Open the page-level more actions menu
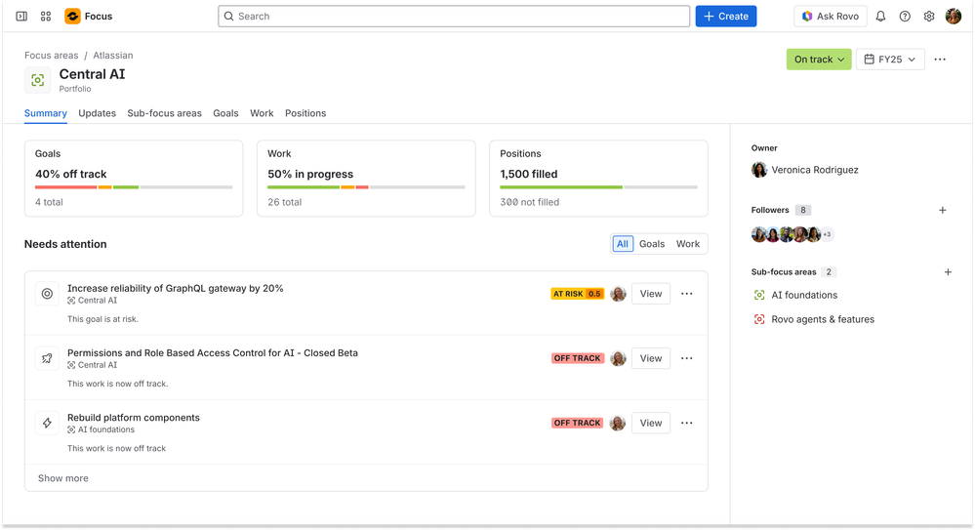The width and height of the screenshot is (975, 530). pos(940,60)
